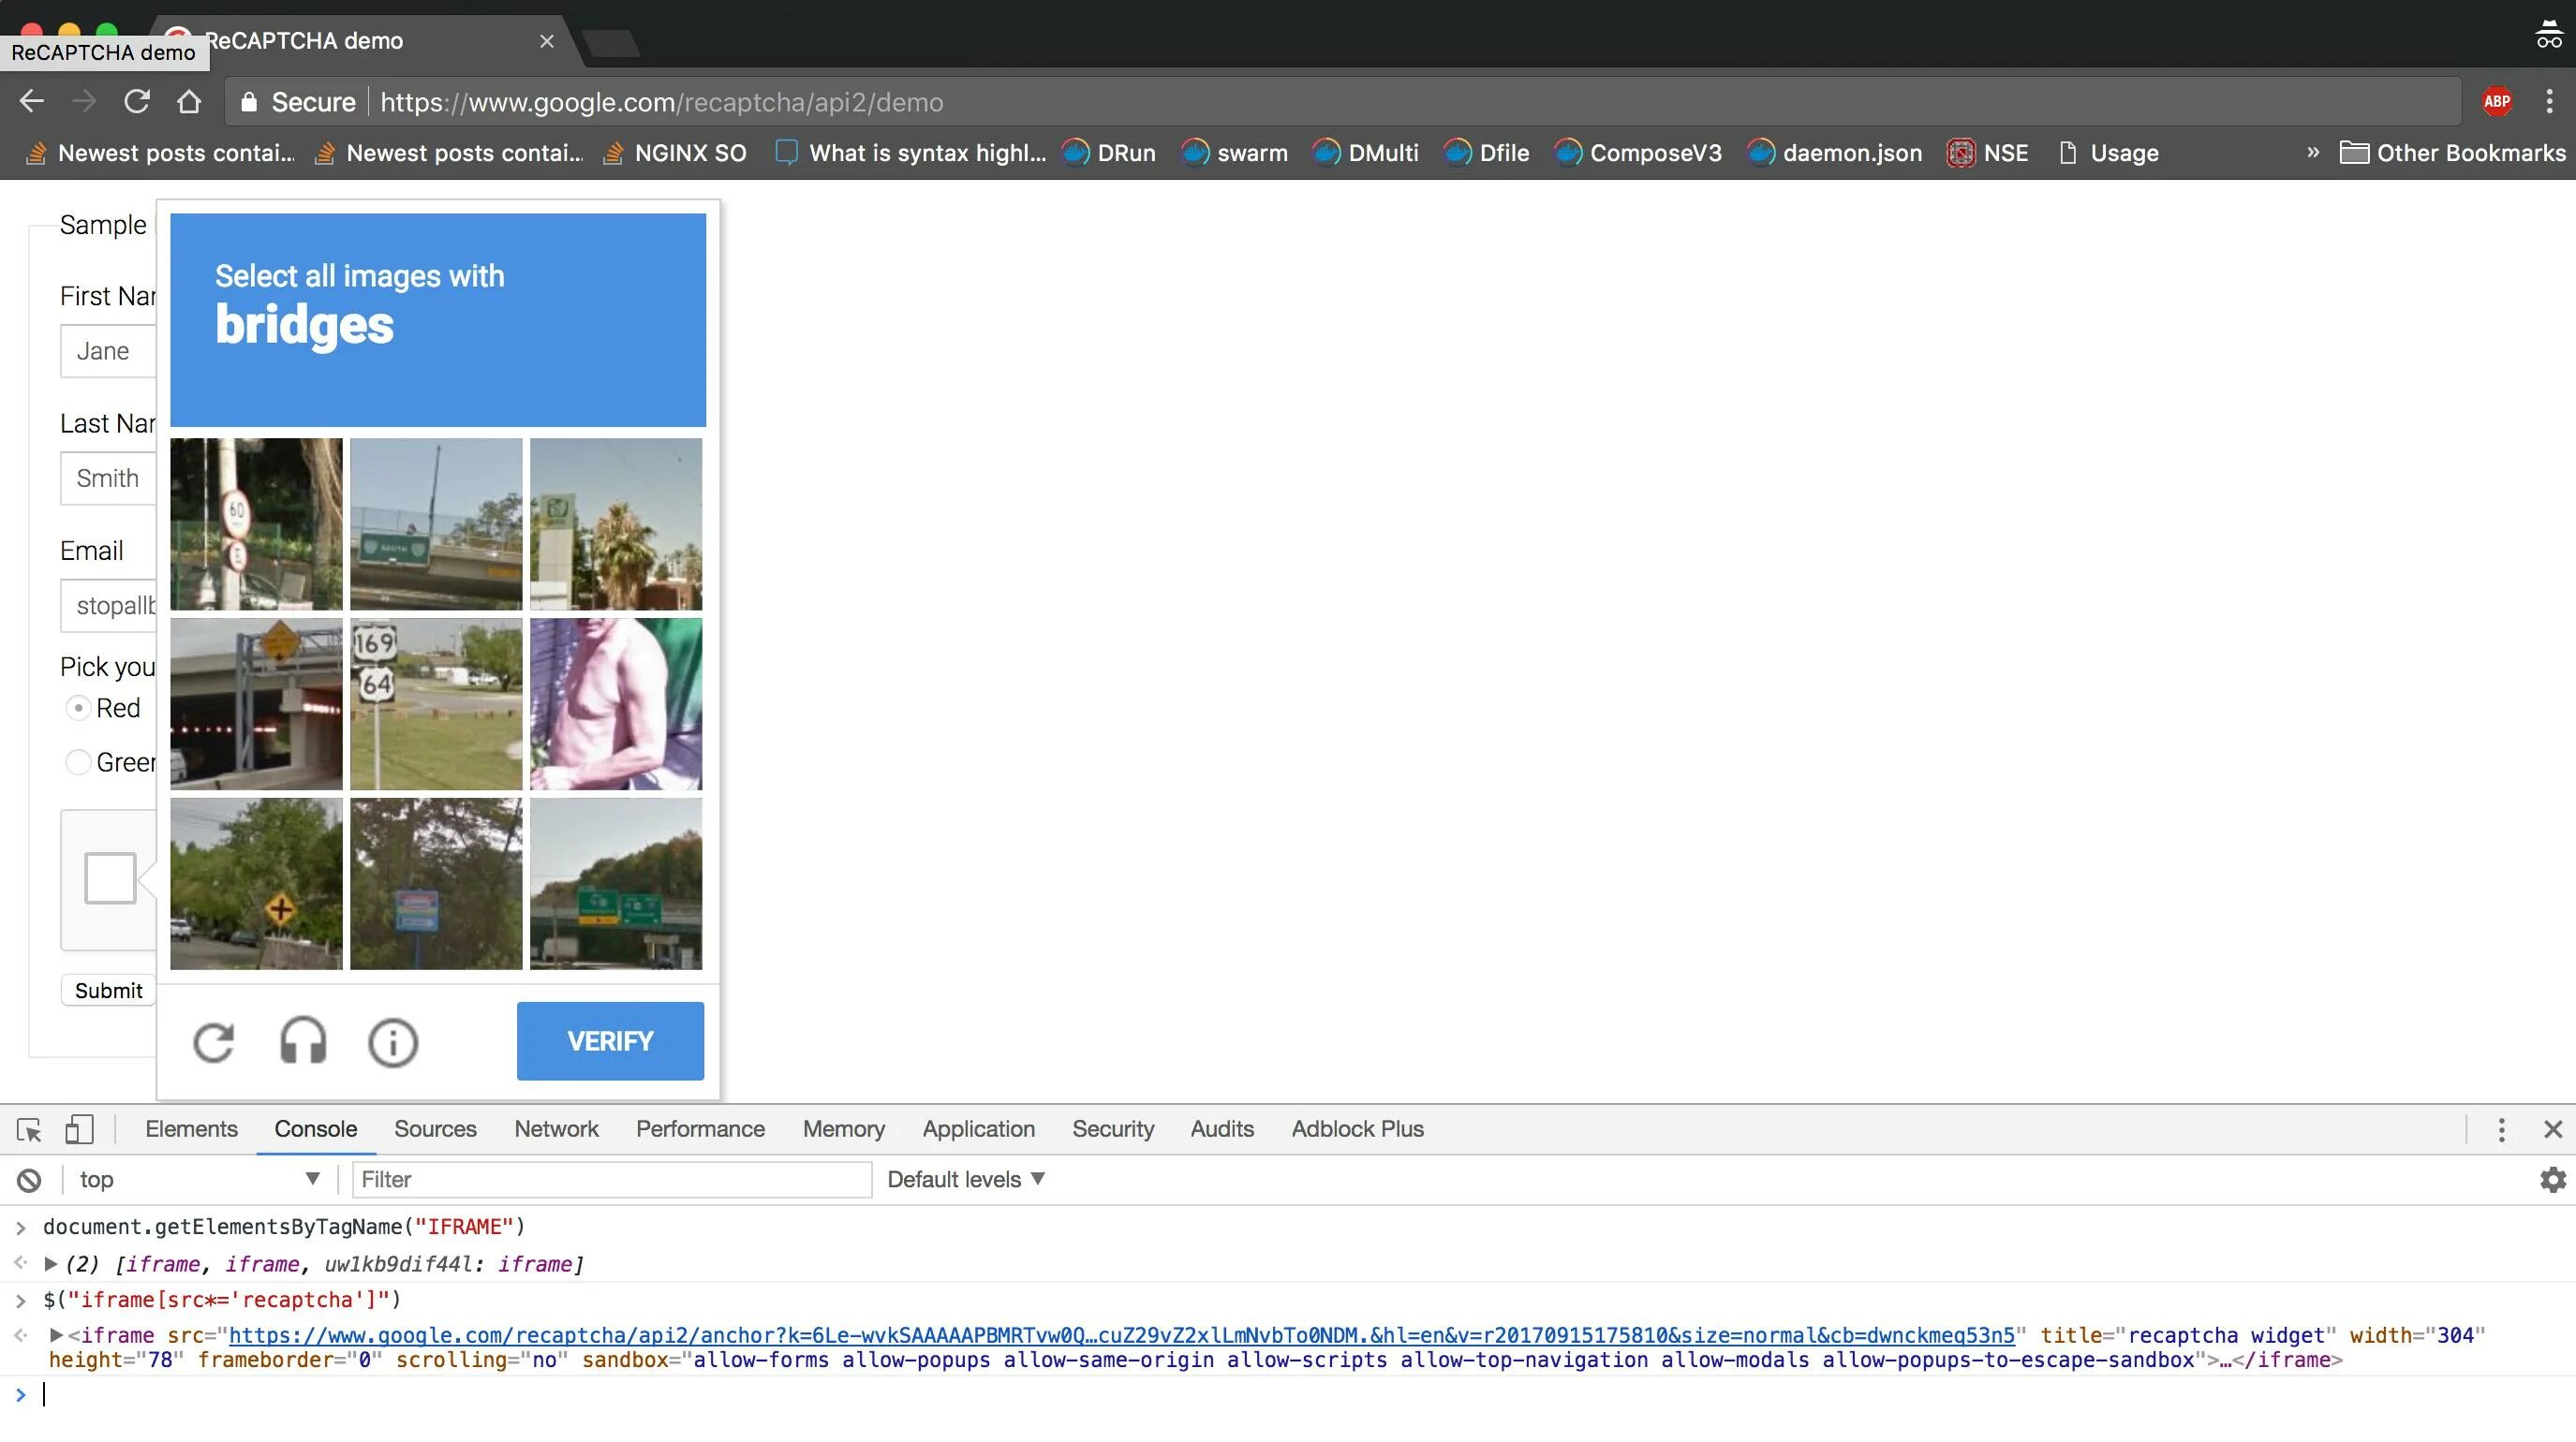Image resolution: width=2576 pixels, height=1442 pixels.
Task: Click the Sources tab in DevTools
Action: coord(436,1127)
